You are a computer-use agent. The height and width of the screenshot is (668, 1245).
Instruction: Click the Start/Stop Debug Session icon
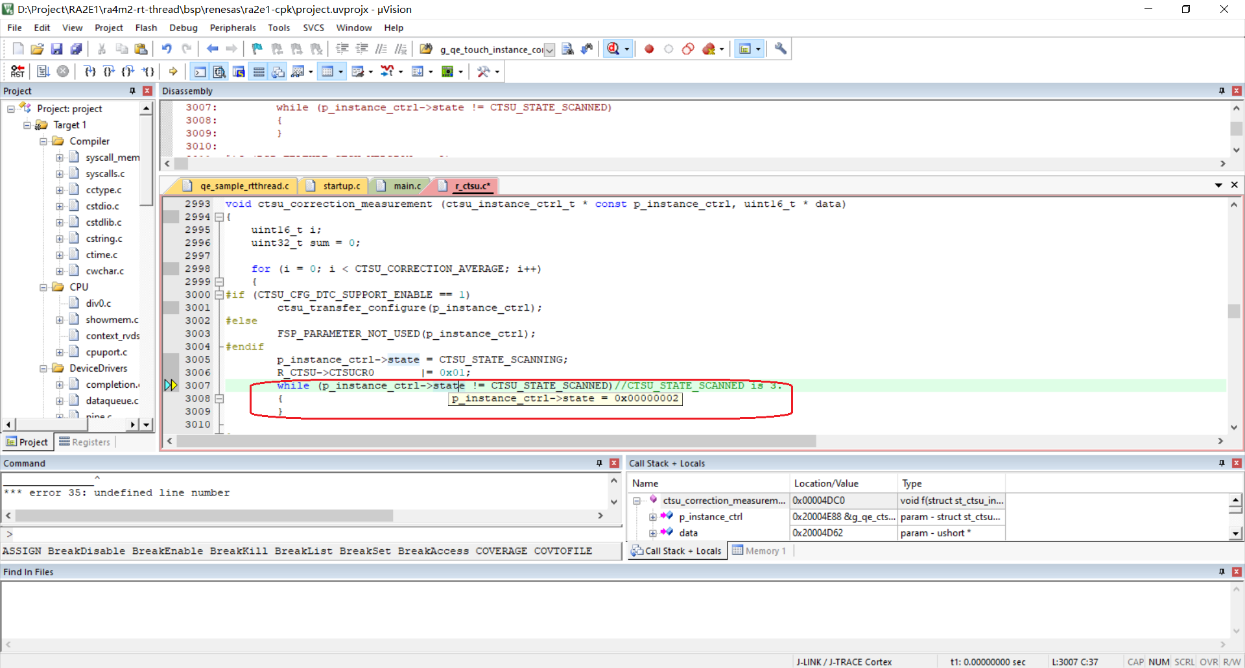click(613, 49)
